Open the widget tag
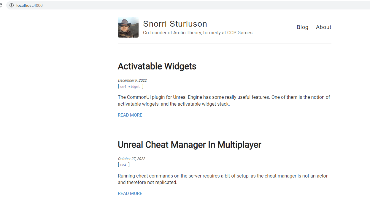The height and width of the screenshot is (200, 370). click(134, 86)
